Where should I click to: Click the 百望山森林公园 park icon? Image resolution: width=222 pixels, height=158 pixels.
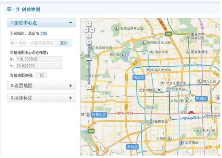117,28
